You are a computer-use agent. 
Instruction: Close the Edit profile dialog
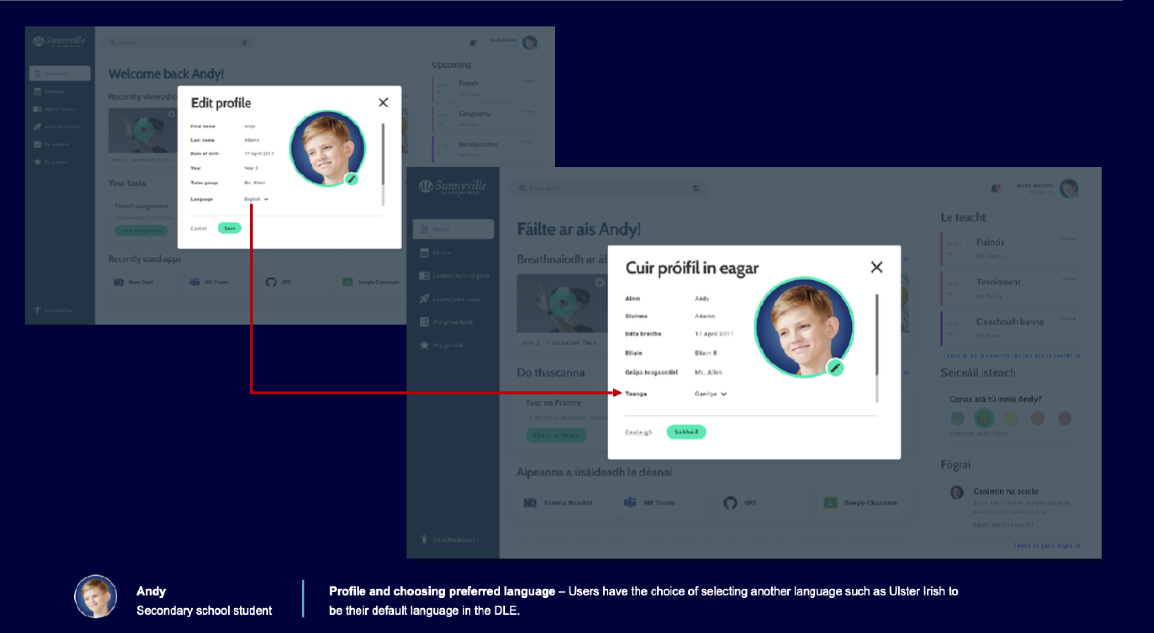(383, 102)
